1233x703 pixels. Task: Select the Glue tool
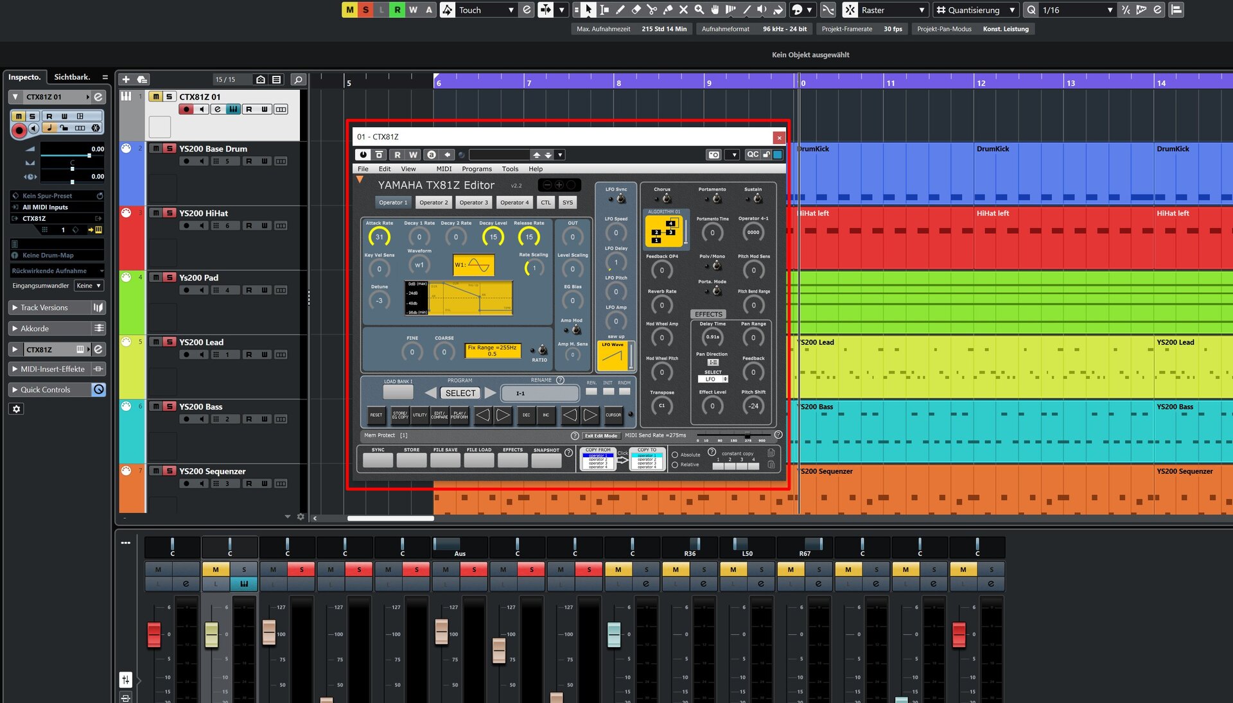668,10
